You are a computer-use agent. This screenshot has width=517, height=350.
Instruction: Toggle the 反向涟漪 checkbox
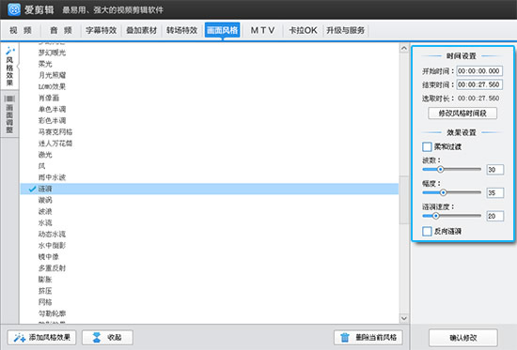tap(427, 231)
